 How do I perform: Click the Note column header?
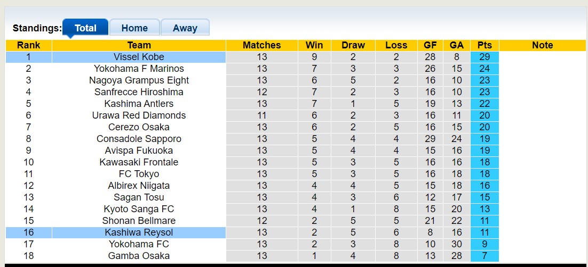(542, 45)
